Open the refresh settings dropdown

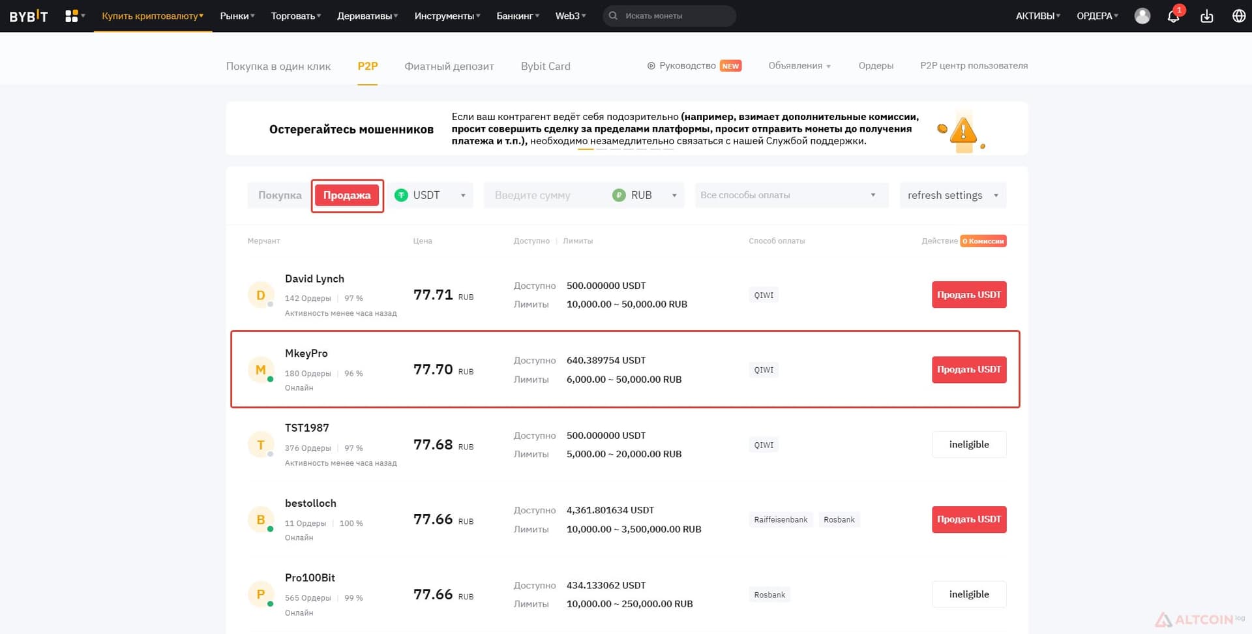953,195
